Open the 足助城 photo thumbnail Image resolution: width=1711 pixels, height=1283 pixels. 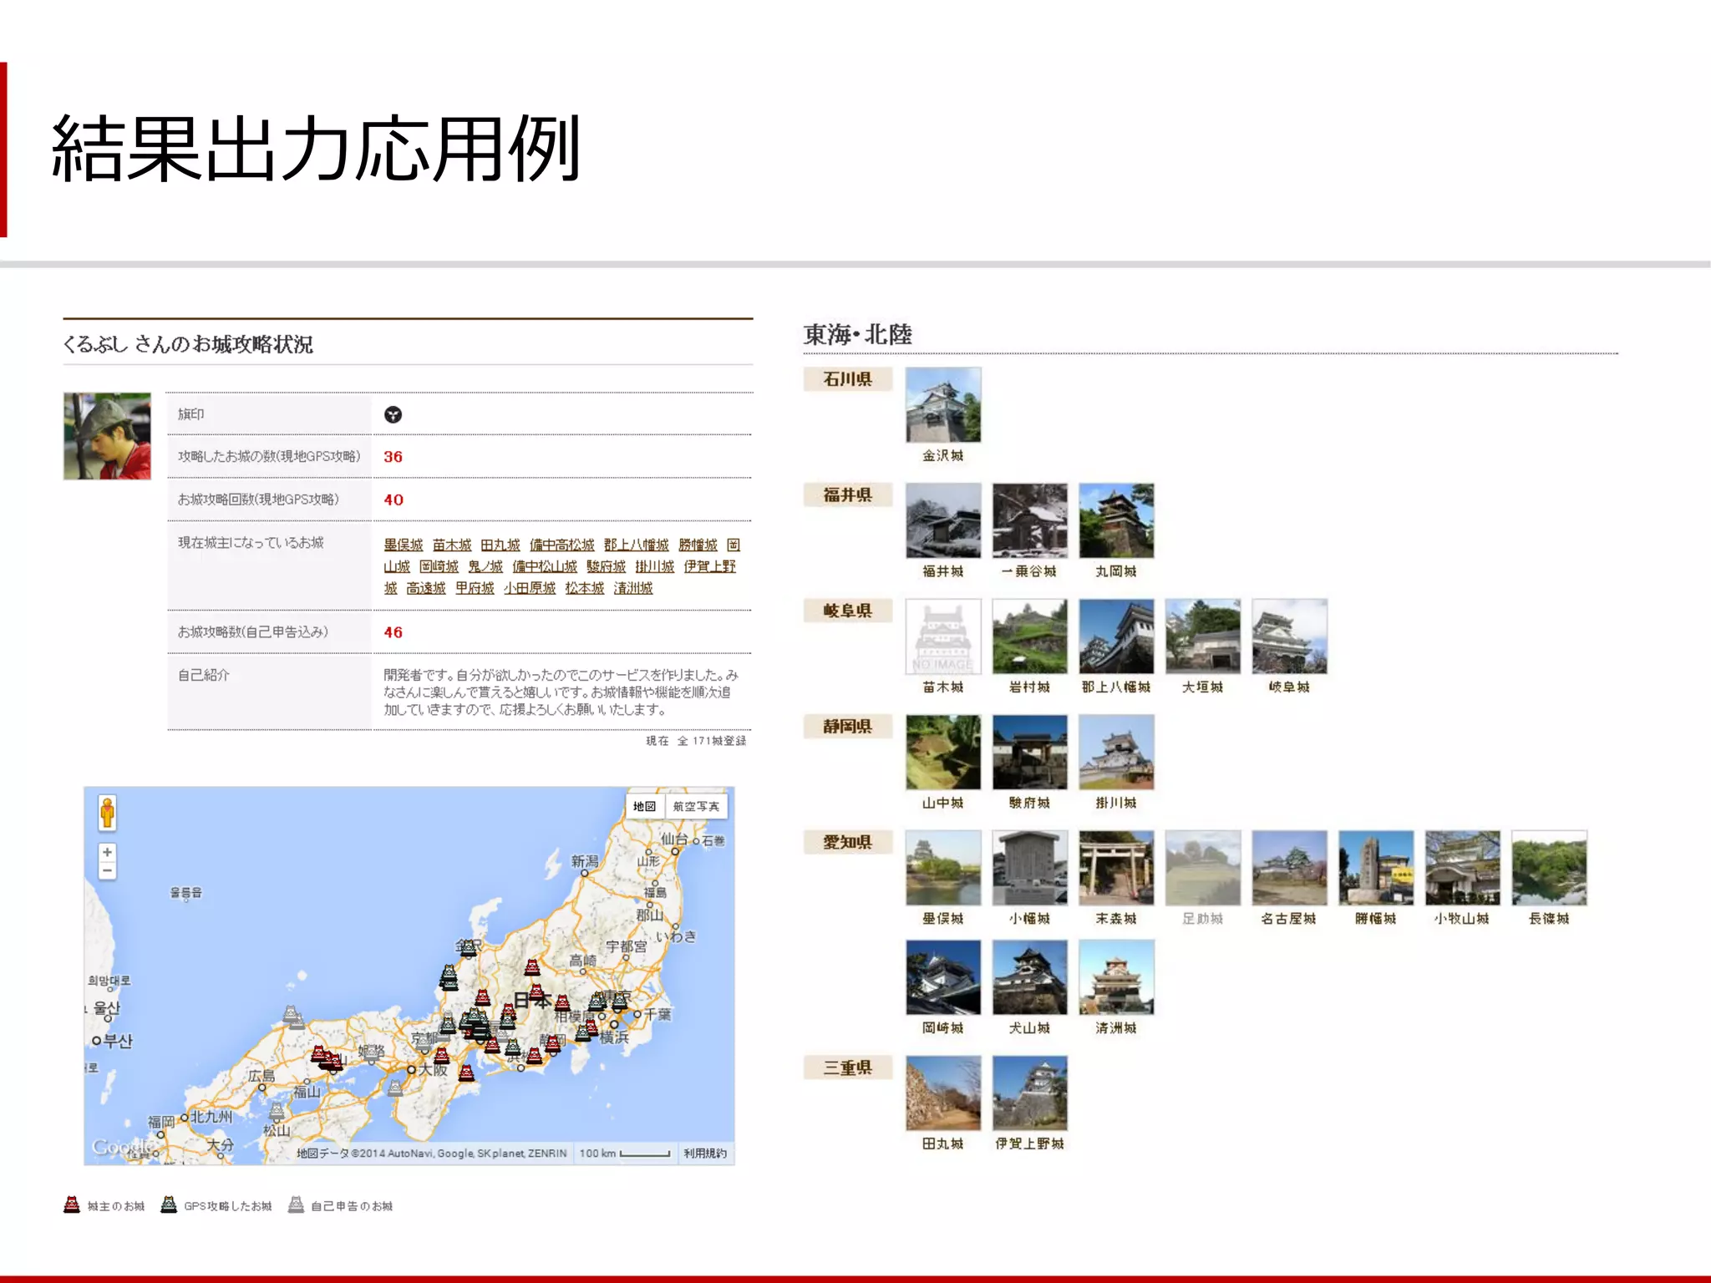coord(1203,868)
